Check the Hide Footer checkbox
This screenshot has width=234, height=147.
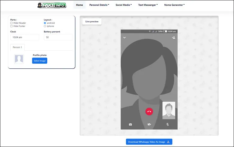click(11, 26)
